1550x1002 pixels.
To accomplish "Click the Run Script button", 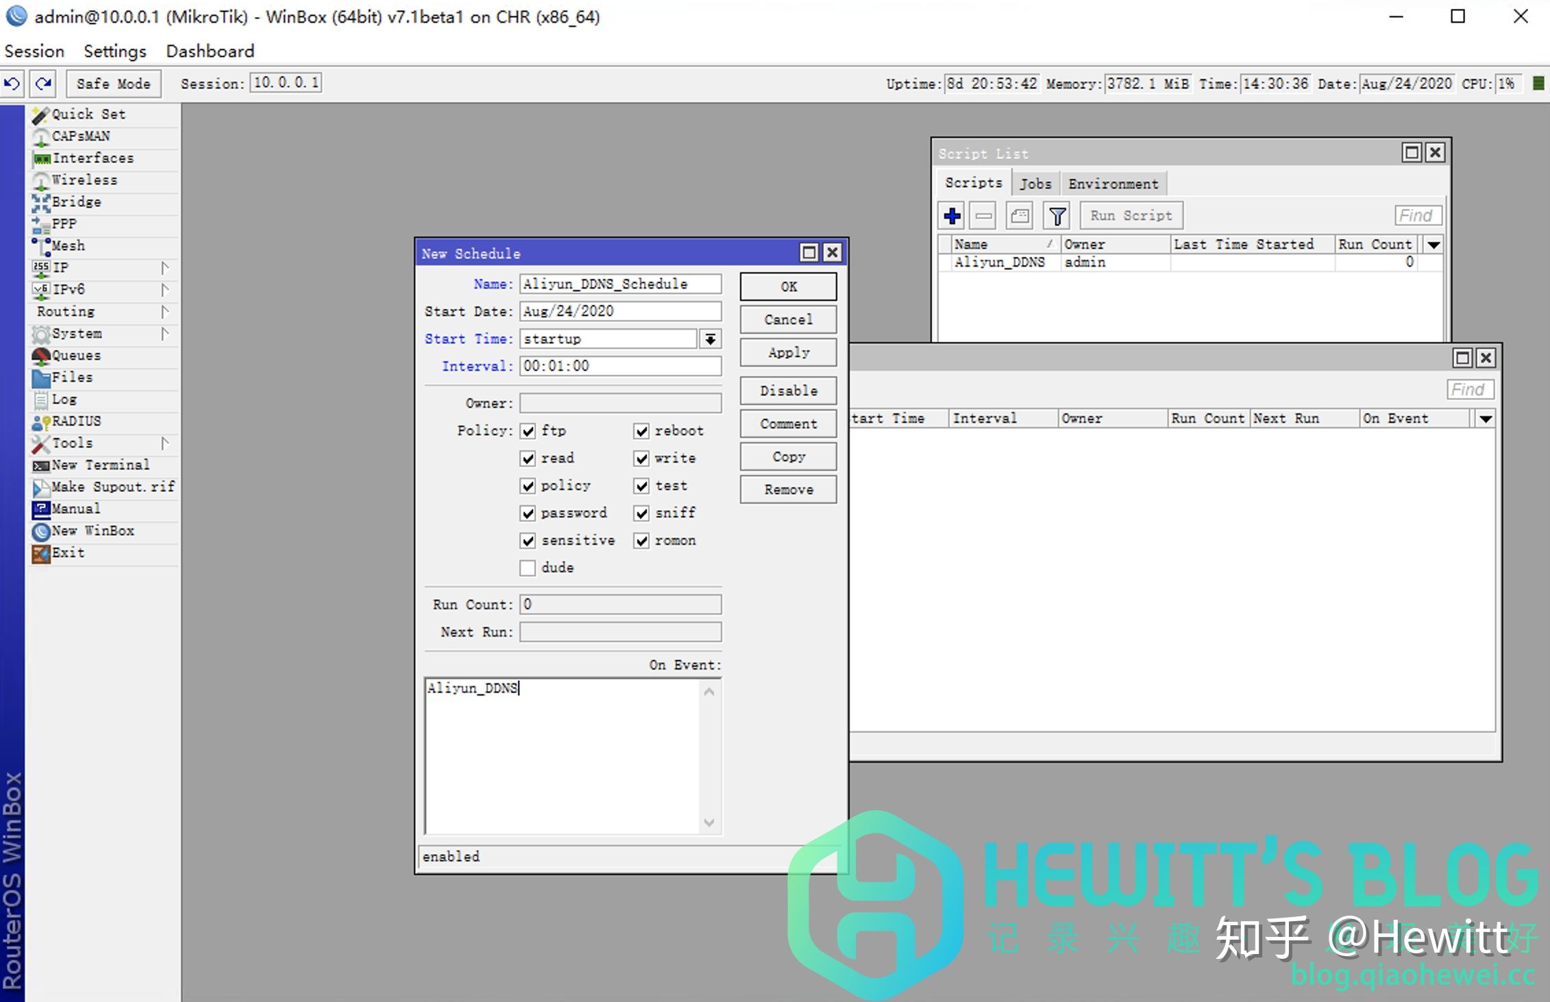I will tap(1131, 216).
